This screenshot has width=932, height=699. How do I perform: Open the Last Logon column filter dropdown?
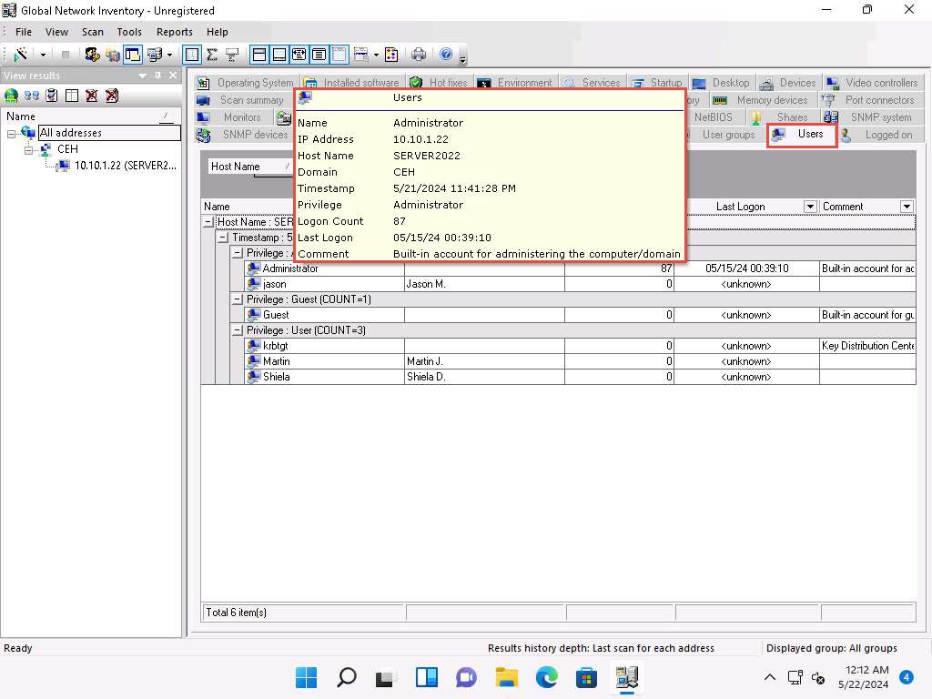click(x=810, y=207)
